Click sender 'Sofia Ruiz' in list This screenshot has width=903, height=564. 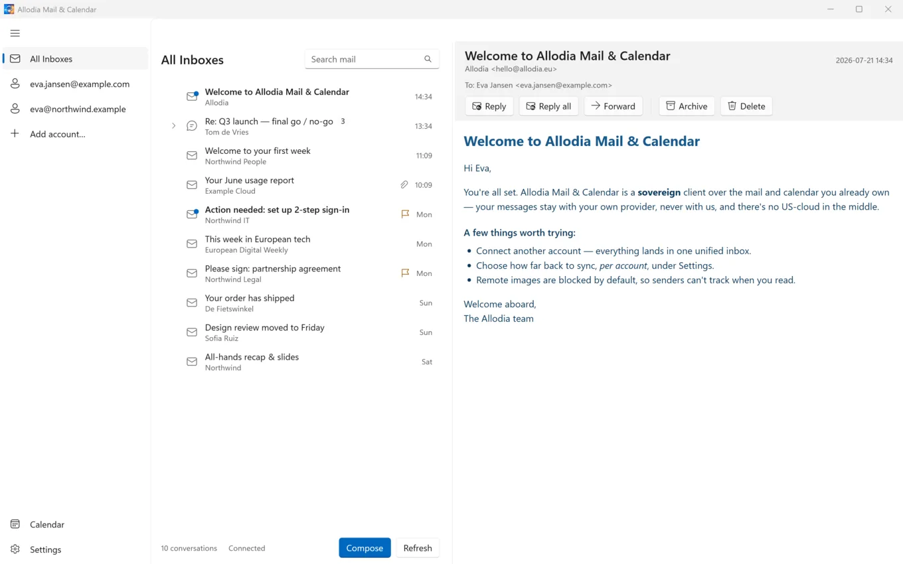coord(222,338)
